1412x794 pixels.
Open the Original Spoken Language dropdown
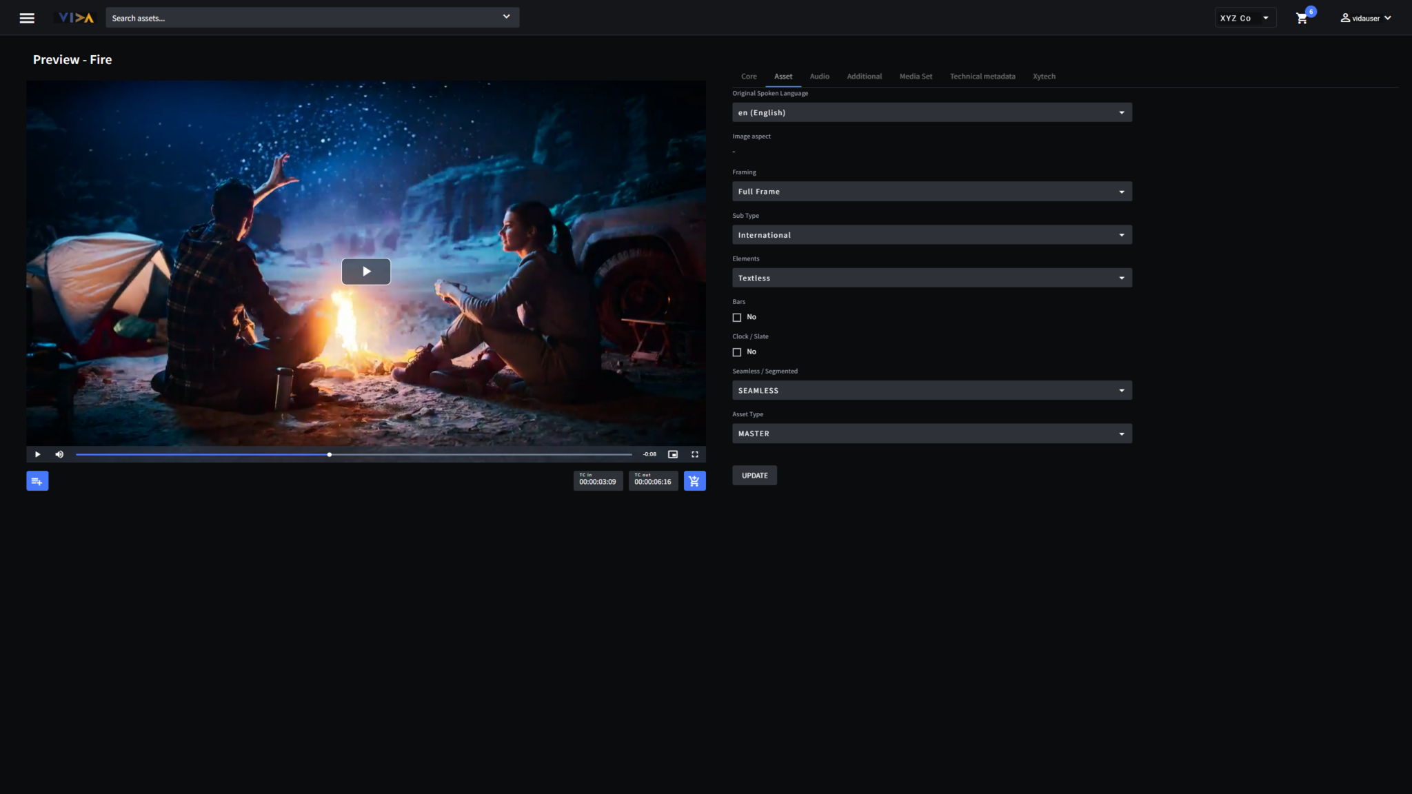(x=931, y=112)
